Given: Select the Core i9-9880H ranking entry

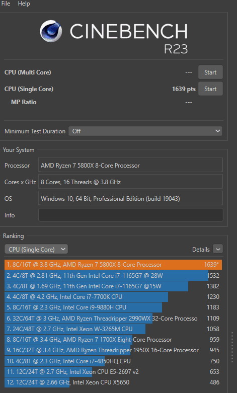Looking at the screenshot, I should (113, 307).
